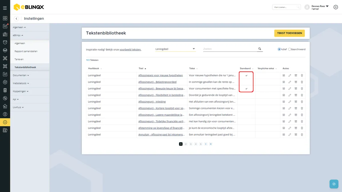Open the info circle icon in the sidebar

[x=5, y=114]
